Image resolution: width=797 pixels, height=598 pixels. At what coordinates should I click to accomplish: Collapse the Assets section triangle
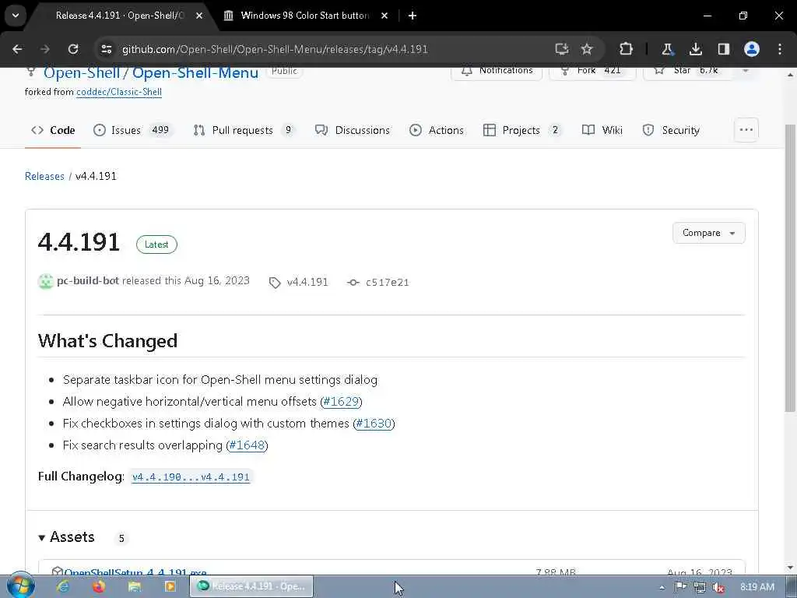(42, 537)
